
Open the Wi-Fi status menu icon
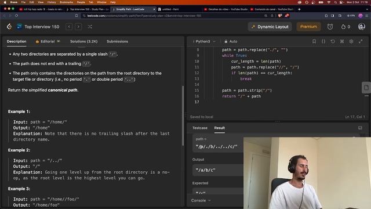pos(329,2)
